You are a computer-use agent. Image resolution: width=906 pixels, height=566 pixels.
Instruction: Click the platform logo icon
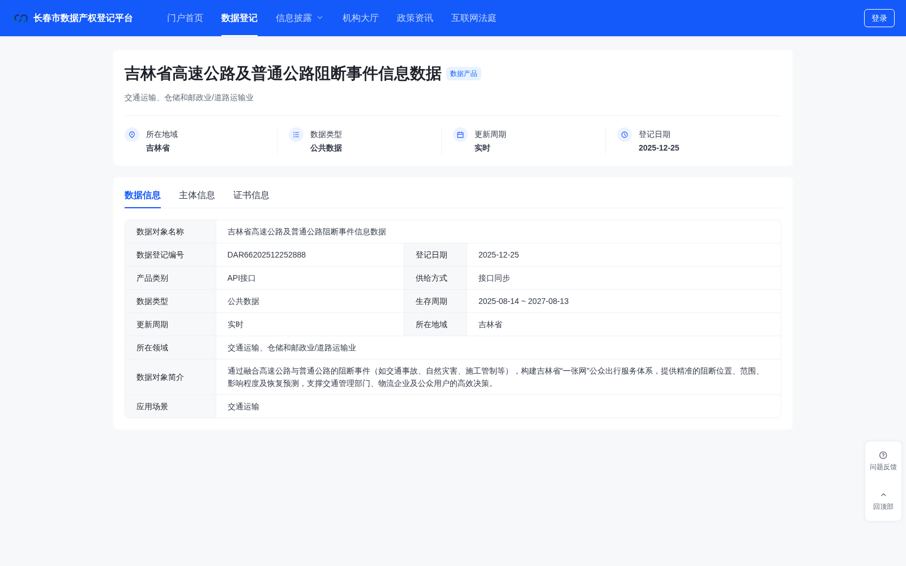tap(21, 18)
